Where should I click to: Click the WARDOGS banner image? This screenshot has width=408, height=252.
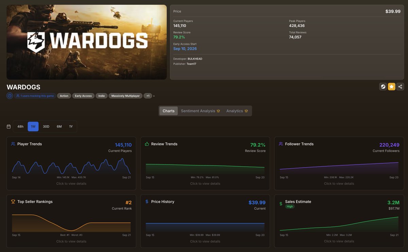tap(87, 42)
